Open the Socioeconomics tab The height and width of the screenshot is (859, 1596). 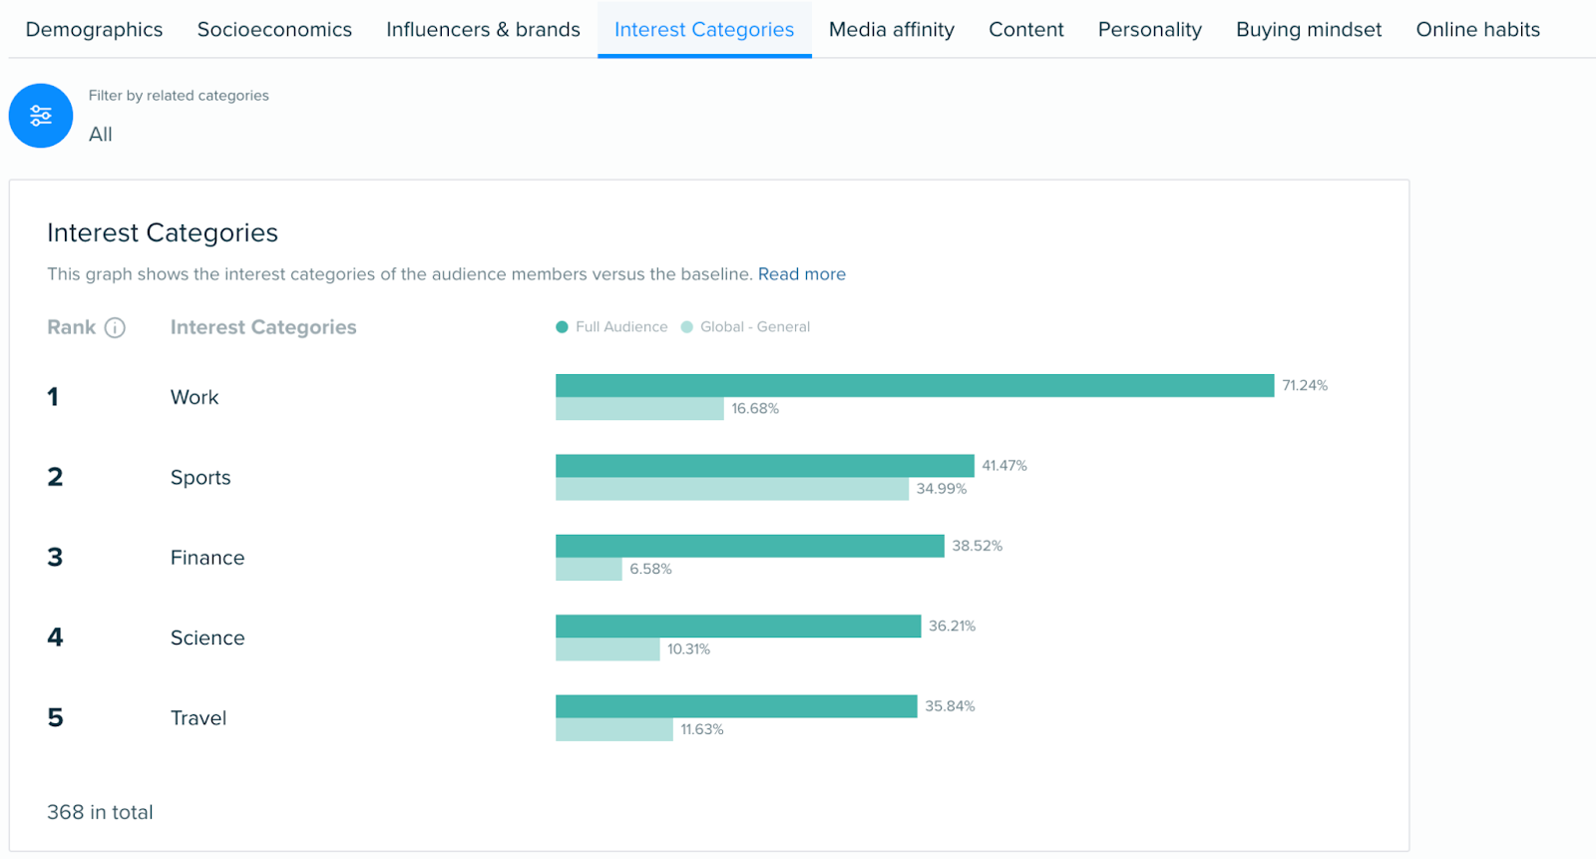pos(274,30)
